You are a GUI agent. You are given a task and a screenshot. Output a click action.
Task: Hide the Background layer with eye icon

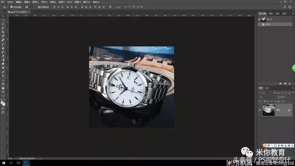(260, 110)
